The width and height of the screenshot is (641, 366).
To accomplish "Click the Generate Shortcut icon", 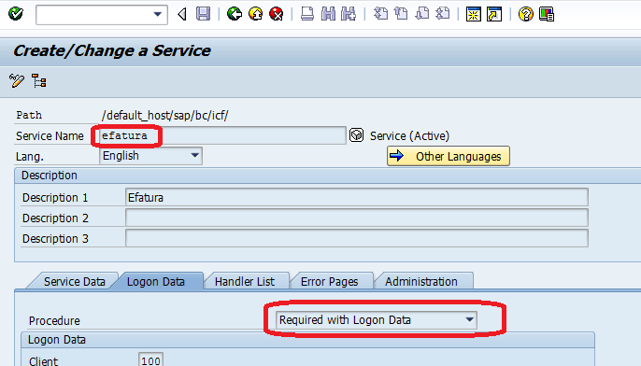I will pyautogui.click(x=494, y=14).
